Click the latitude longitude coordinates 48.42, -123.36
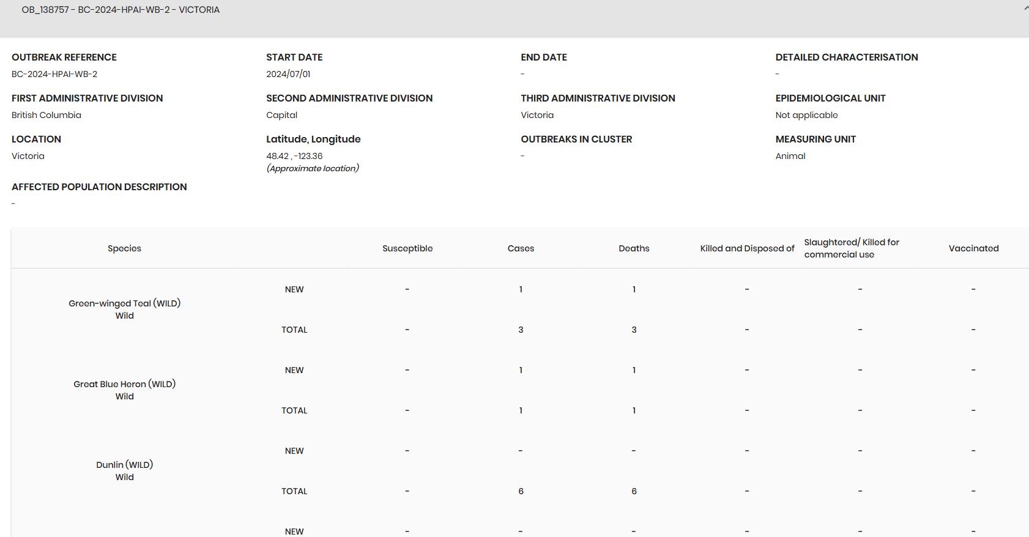This screenshot has width=1029, height=537. click(x=294, y=156)
